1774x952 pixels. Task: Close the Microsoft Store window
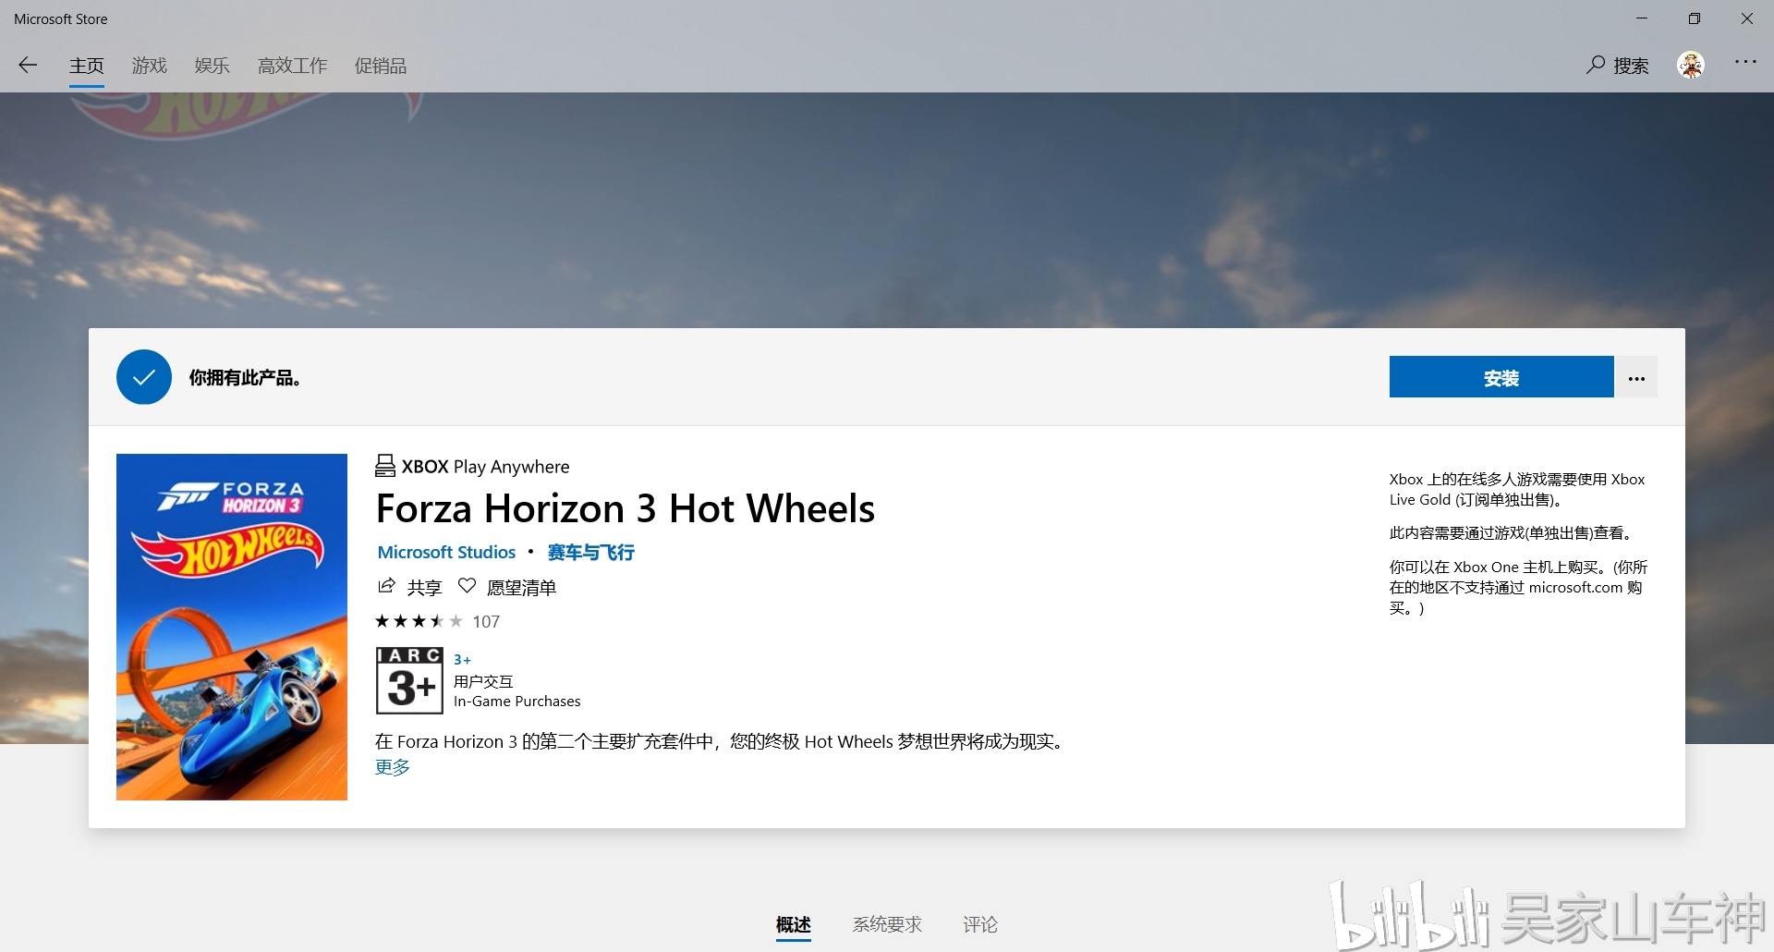(x=1747, y=18)
